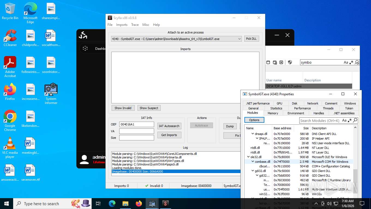Open Scylla Misc menu
The width and height of the screenshot is (371, 209).
coord(146,25)
